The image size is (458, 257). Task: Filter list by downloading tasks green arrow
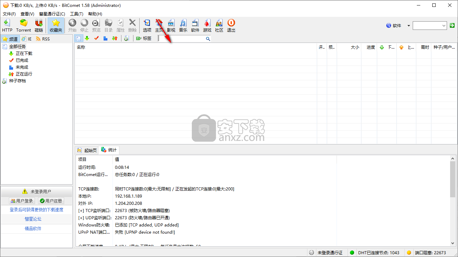pos(87,38)
